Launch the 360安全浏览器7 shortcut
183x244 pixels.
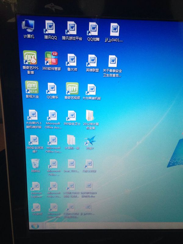point(34,144)
